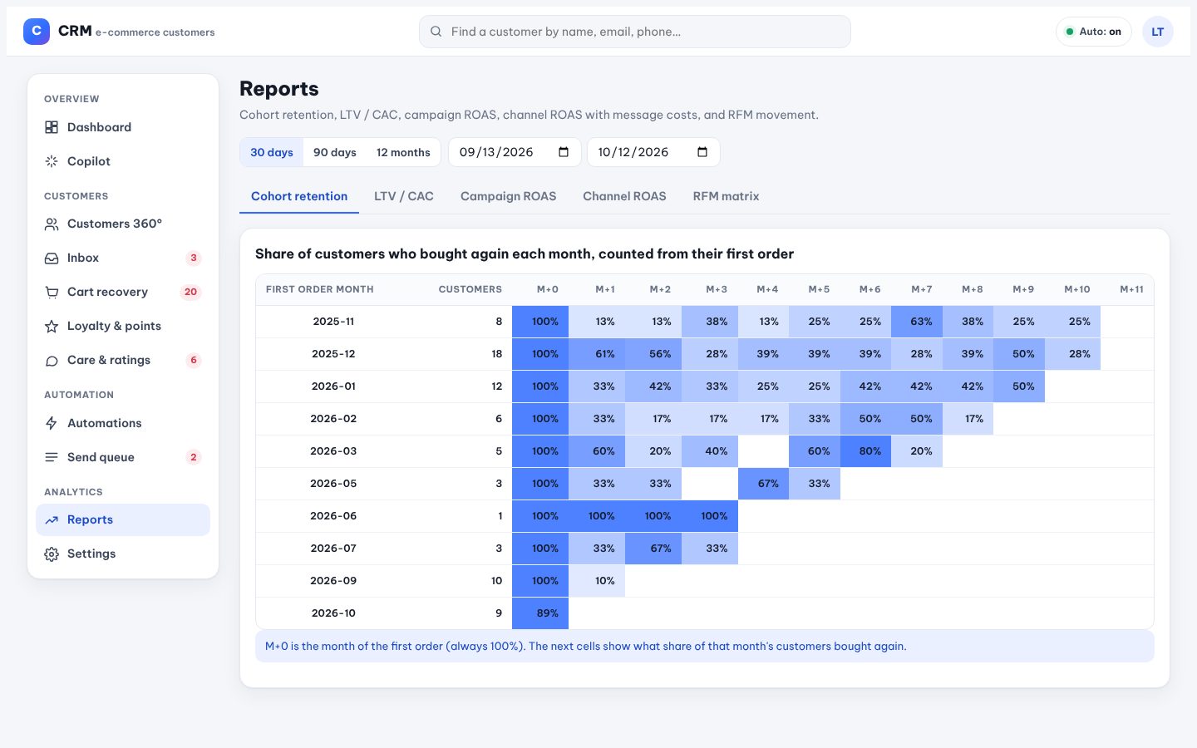Click the Dashboard grid icon
Viewport: 1197px width, 748px height.
(x=52, y=127)
